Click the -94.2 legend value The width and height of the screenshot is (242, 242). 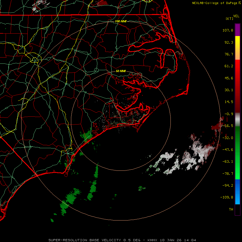coord(228,186)
